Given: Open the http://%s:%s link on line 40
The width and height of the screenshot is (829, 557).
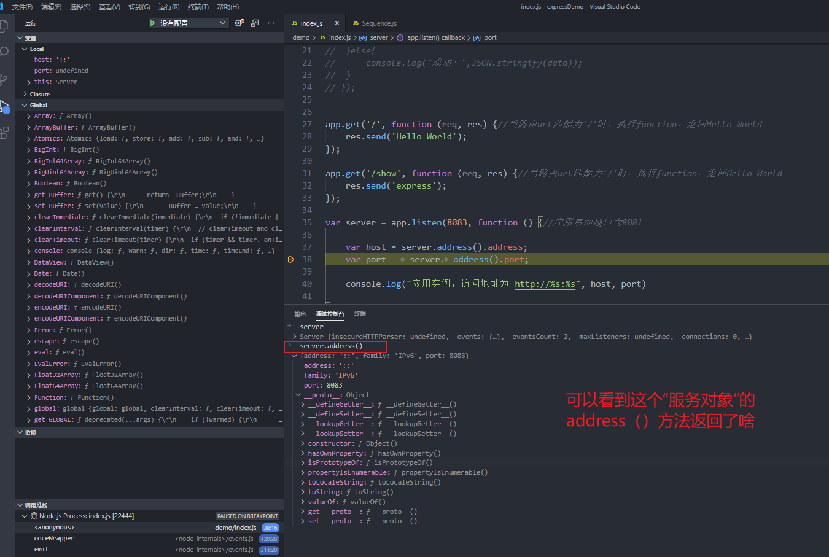Looking at the screenshot, I should point(545,284).
